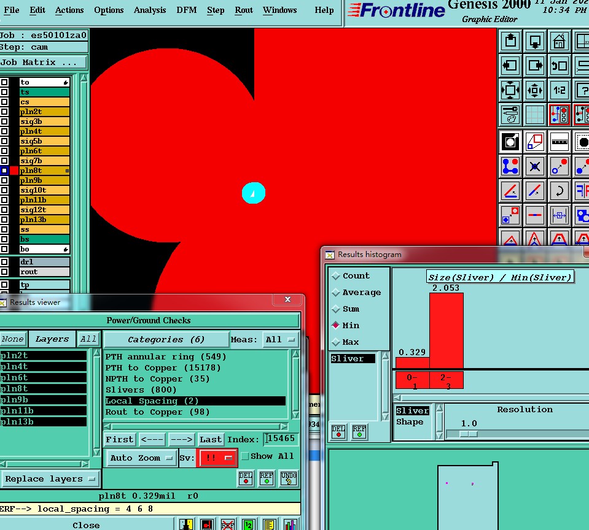Open the Edit menu

(x=37, y=10)
